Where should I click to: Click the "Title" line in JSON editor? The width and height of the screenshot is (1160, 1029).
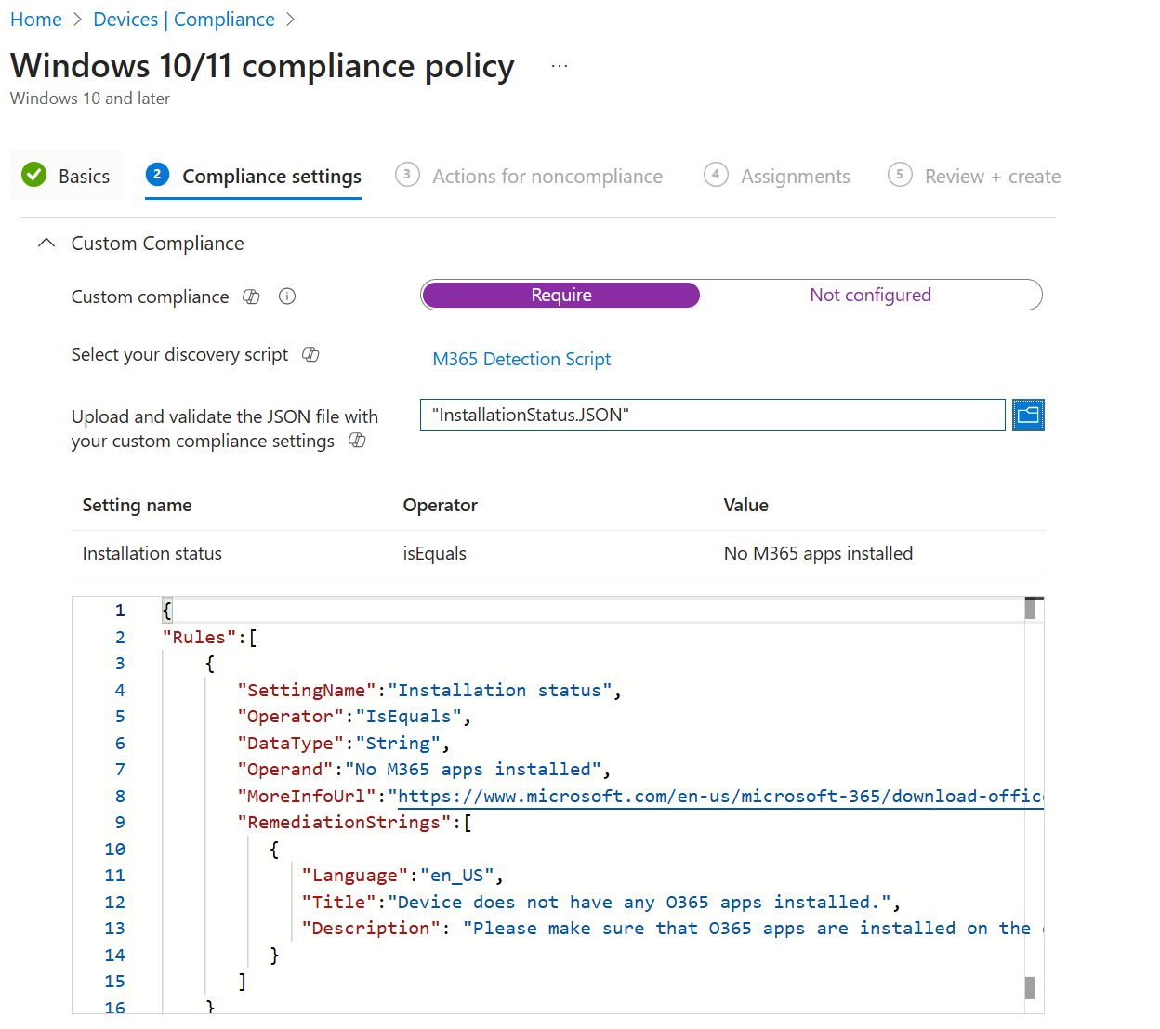[600, 902]
